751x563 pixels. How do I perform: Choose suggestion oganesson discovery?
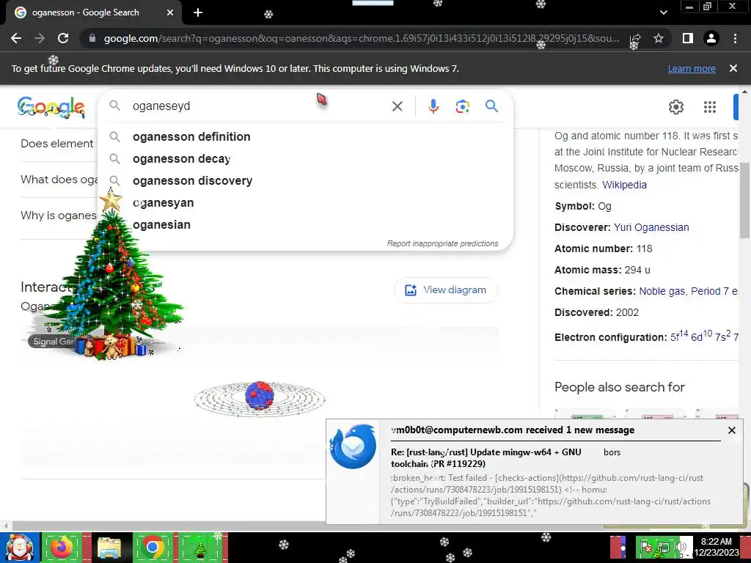tap(305, 180)
